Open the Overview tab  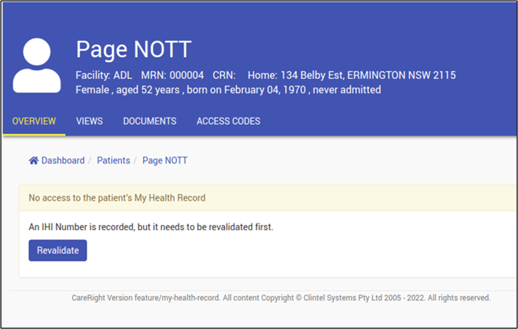34,121
